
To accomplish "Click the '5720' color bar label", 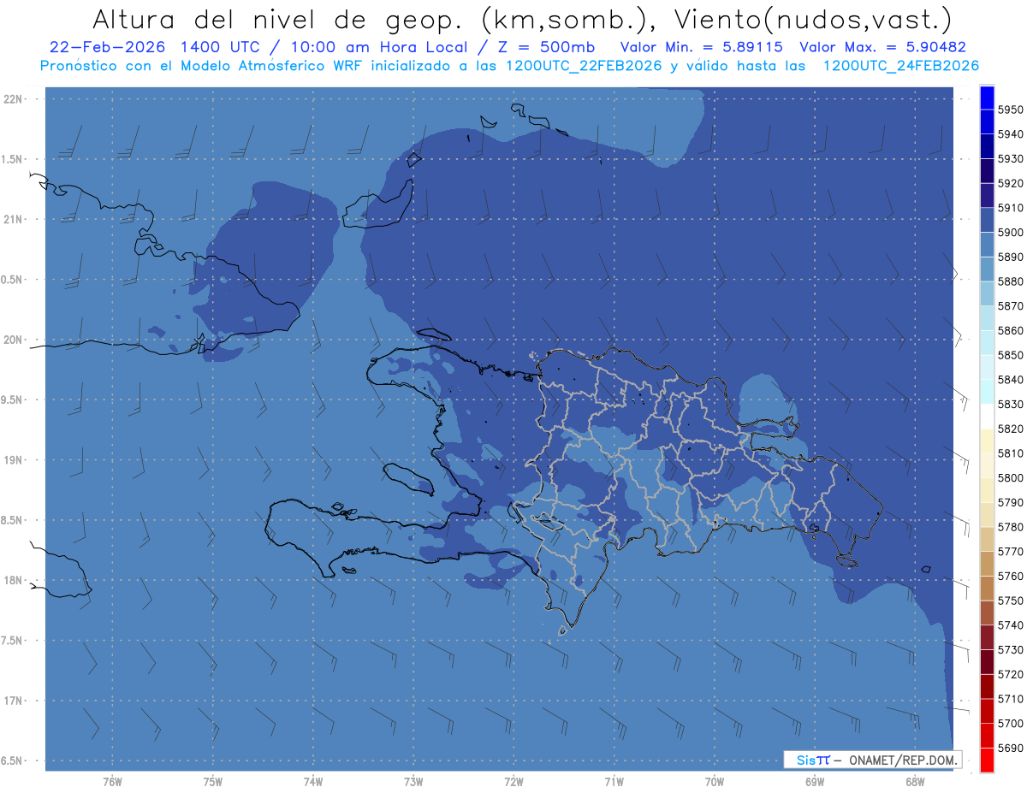I will (1010, 674).
